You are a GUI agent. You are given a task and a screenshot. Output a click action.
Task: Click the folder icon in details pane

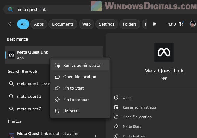116,117
